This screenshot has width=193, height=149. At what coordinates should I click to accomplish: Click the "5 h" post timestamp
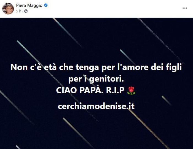[x=18, y=11]
